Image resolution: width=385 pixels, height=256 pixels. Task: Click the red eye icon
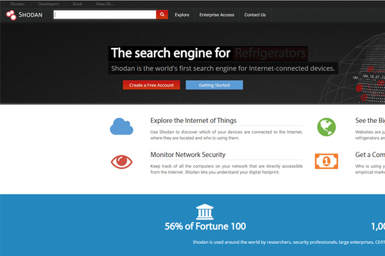point(121,162)
